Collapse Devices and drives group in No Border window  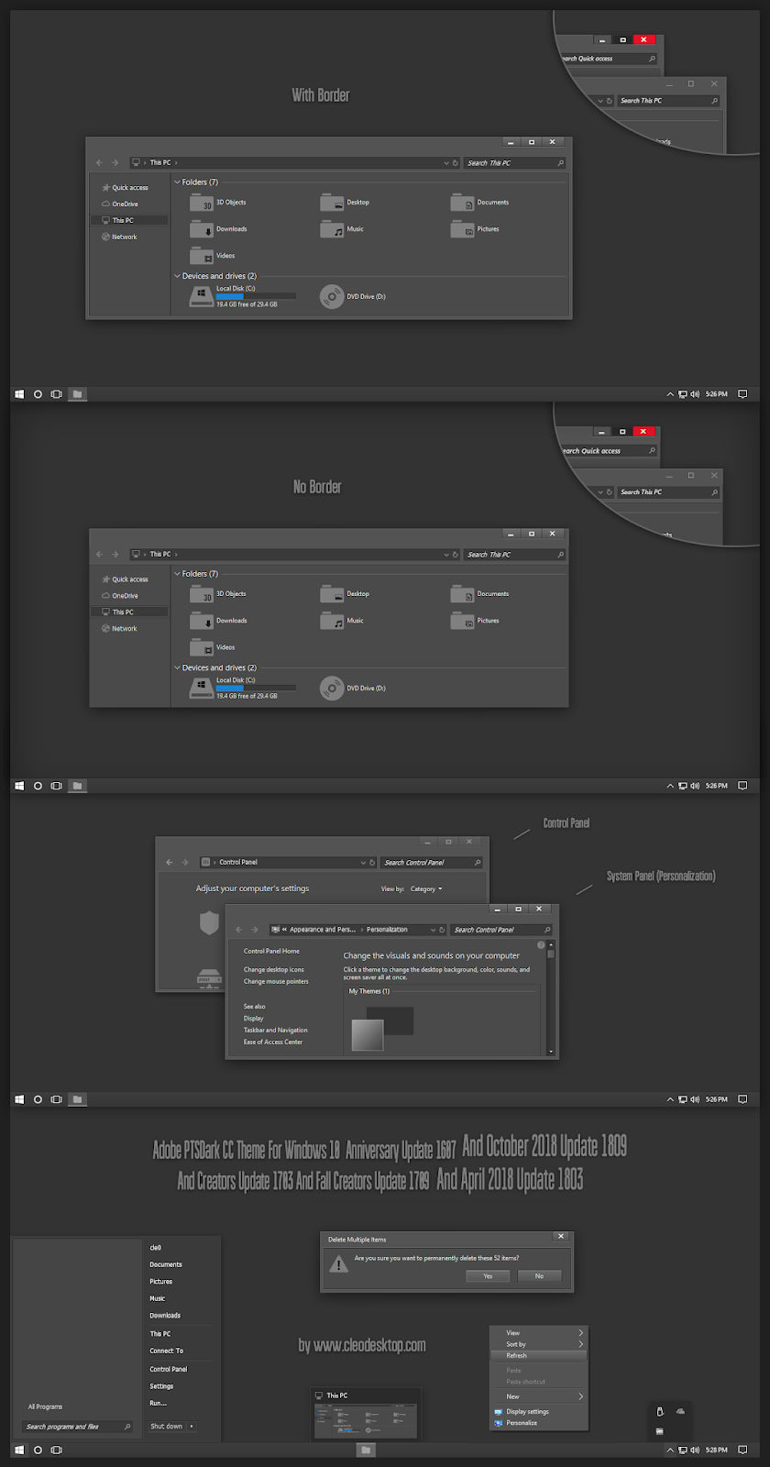pos(178,667)
